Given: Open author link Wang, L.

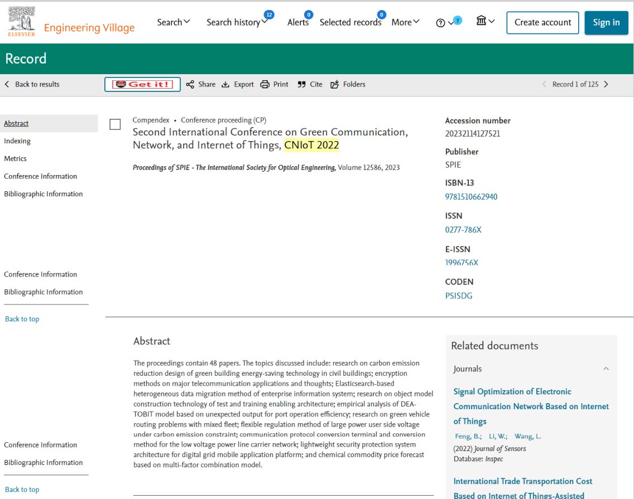Looking at the screenshot, I should (x=527, y=437).
